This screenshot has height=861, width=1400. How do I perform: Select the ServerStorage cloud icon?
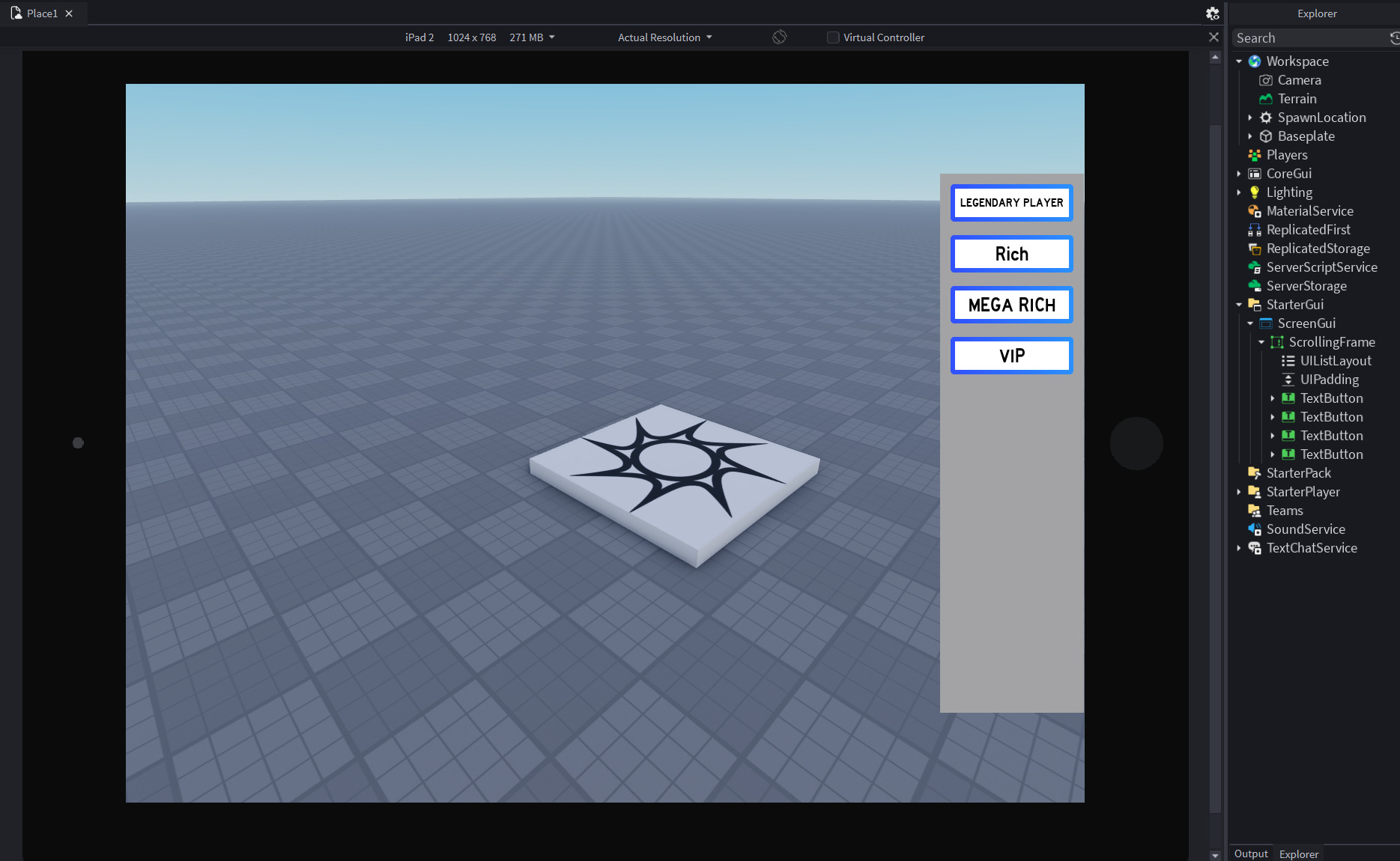click(x=1255, y=286)
